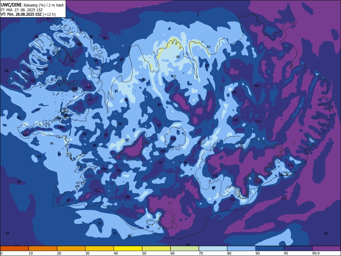Viewport: 341px width, 256px height.
Task: Select the medium blue 90–95 legend swatch
Action: coord(270,248)
